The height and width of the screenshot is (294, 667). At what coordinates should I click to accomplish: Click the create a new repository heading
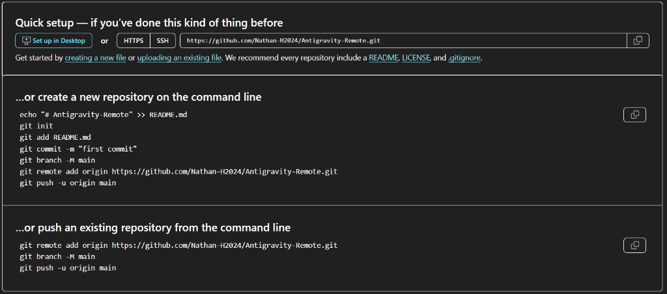[x=138, y=97]
